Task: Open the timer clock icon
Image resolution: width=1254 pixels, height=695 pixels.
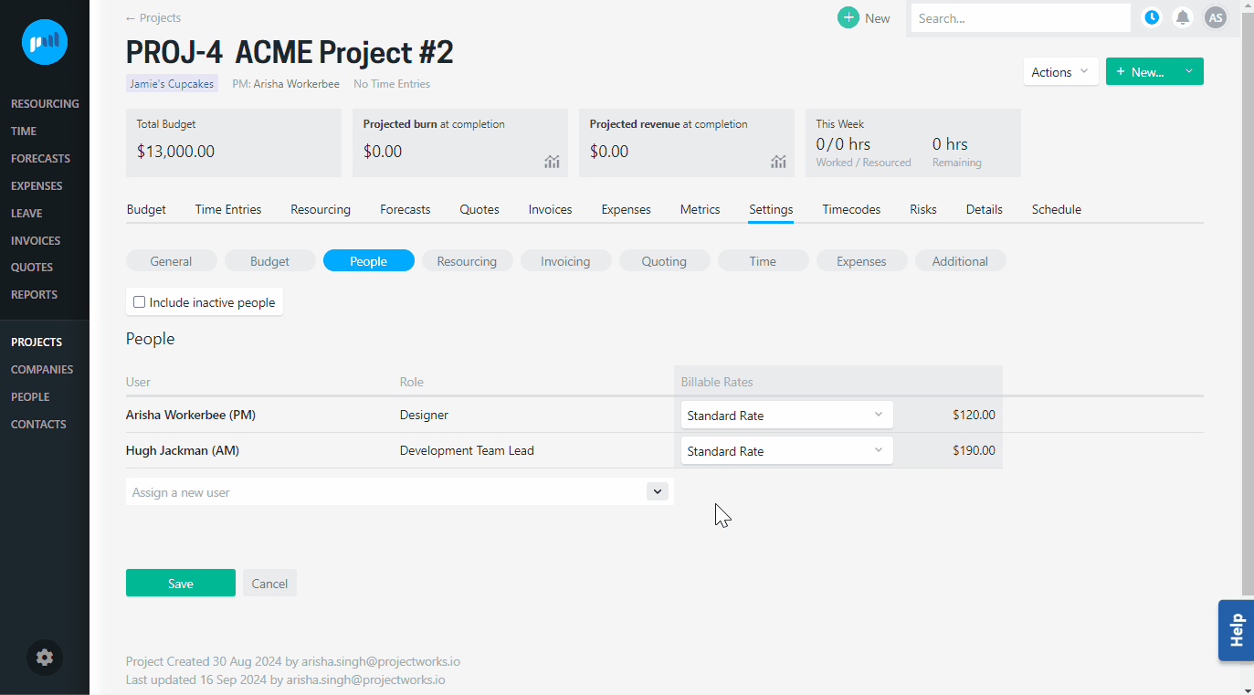Action: click(x=1152, y=17)
